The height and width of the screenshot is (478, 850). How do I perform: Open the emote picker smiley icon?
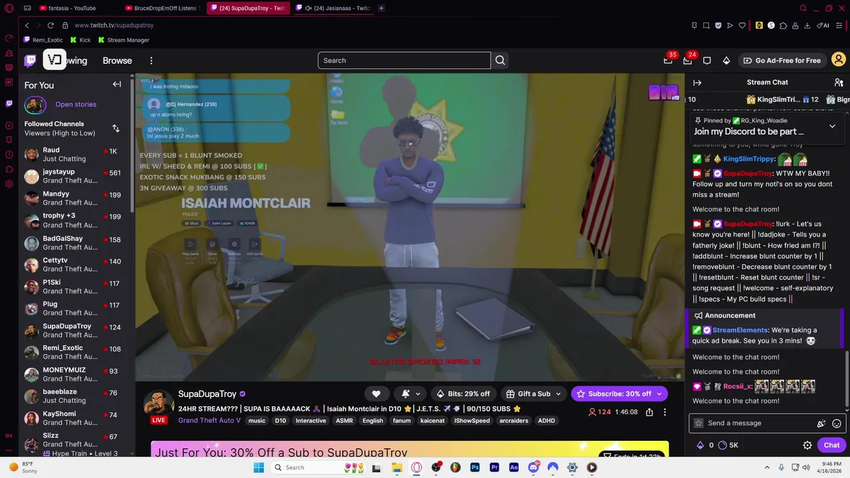click(837, 424)
